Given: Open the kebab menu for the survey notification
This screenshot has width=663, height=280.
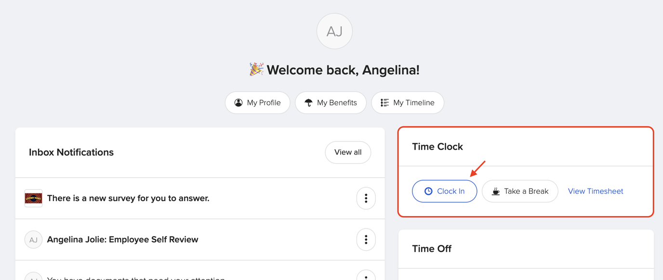Looking at the screenshot, I should [366, 198].
